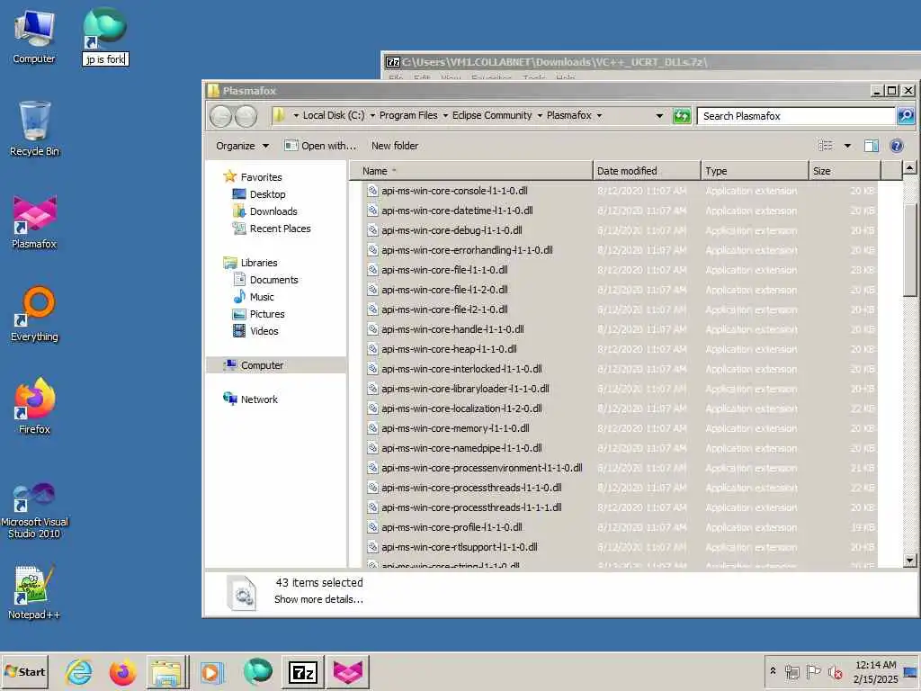The height and width of the screenshot is (691, 921).
Task: Launch the Firefox desktop shortcut
Action: coord(34,407)
